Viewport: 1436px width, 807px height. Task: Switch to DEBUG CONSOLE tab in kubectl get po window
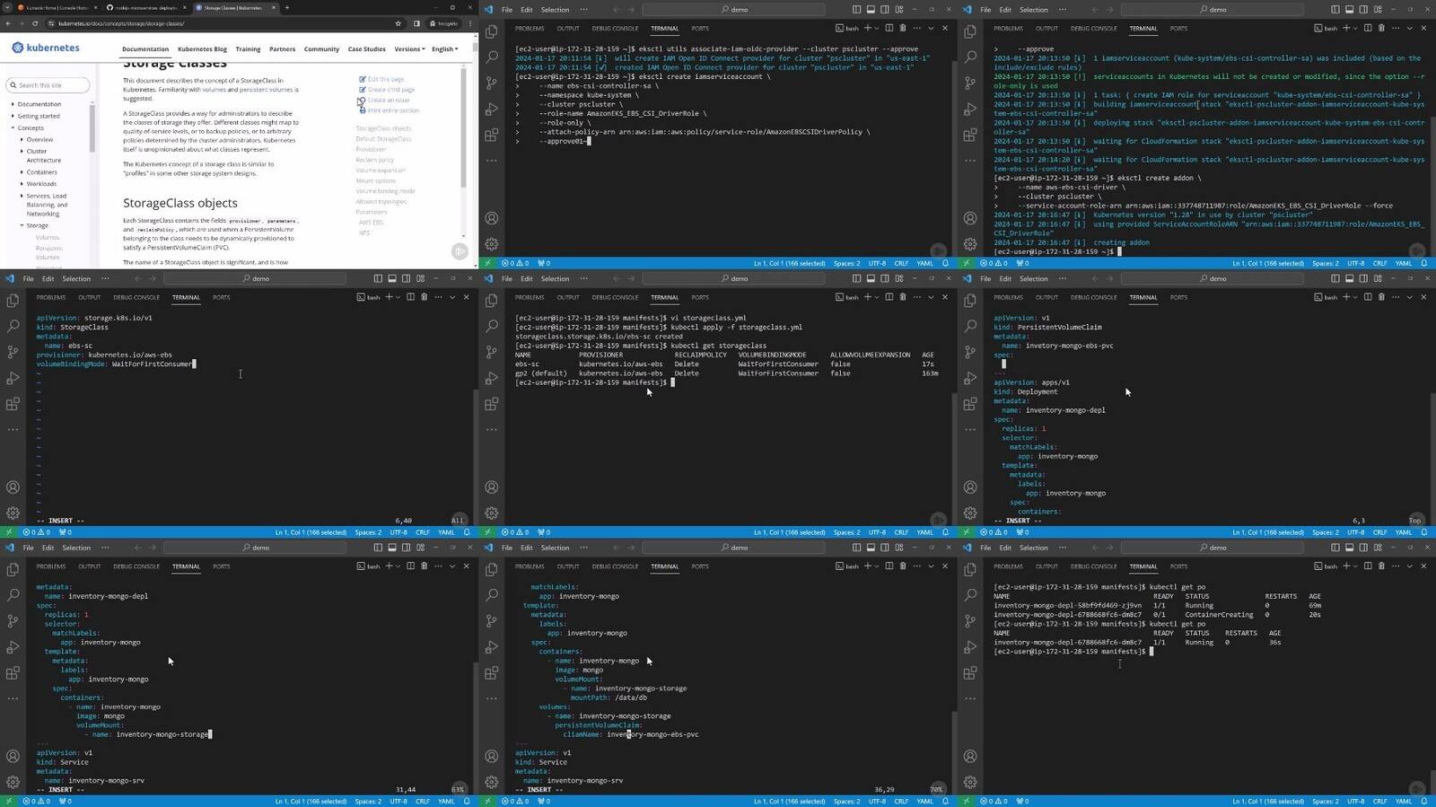coord(1093,566)
